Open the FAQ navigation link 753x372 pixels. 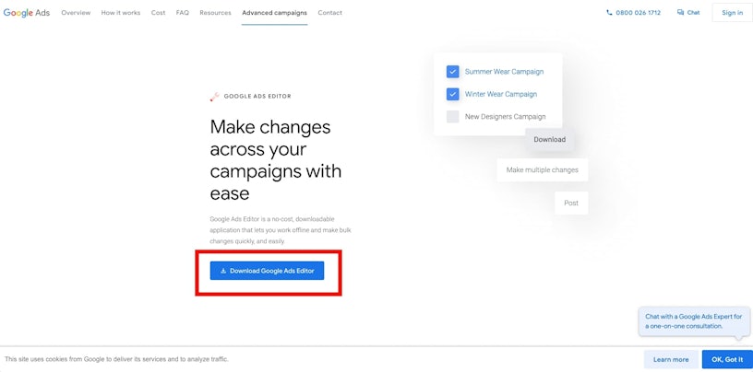(183, 13)
